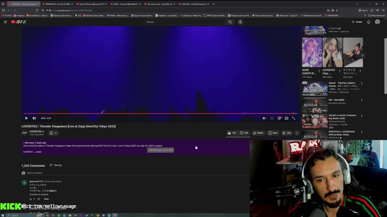The height and width of the screenshot is (217, 387).
Task: Open a new browser tab with plus
Action: tap(214, 4)
